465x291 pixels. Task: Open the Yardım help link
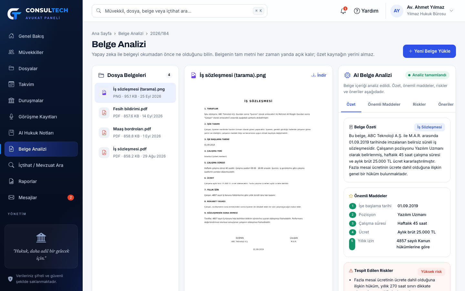[366, 11]
